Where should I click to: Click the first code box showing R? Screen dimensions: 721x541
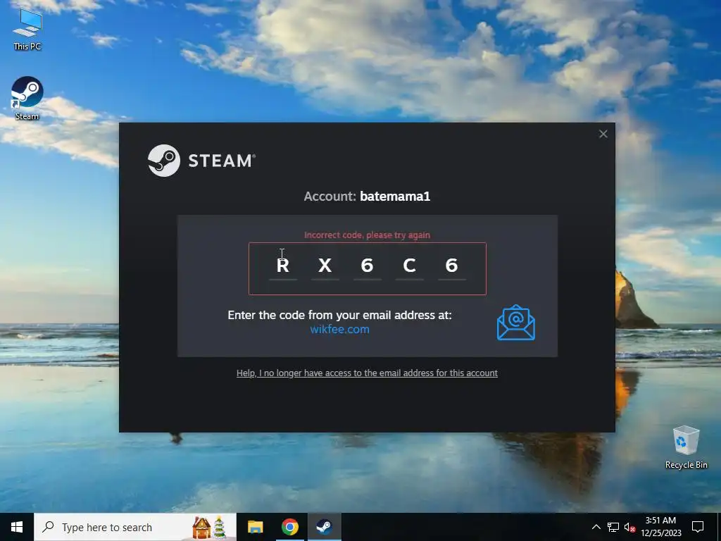[x=283, y=266]
